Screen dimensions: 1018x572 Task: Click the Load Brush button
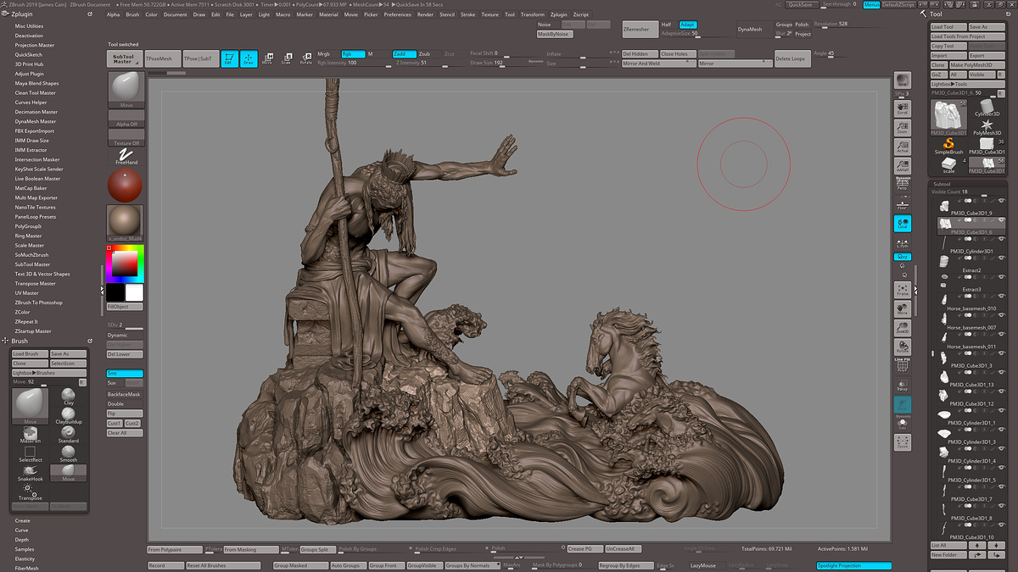(x=30, y=353)
